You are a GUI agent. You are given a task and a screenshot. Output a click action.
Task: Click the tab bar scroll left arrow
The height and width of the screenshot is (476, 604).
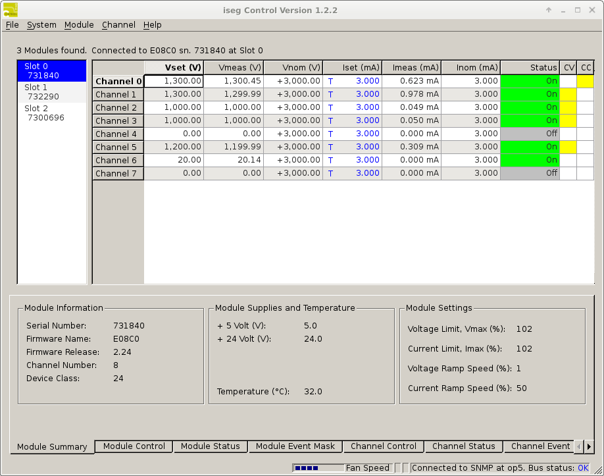[x=580, y=447]
